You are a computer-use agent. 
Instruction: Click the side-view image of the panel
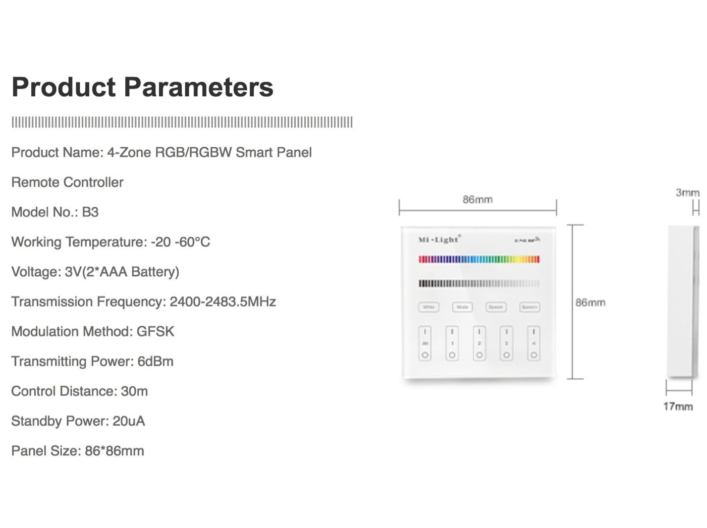pos(683,302)
